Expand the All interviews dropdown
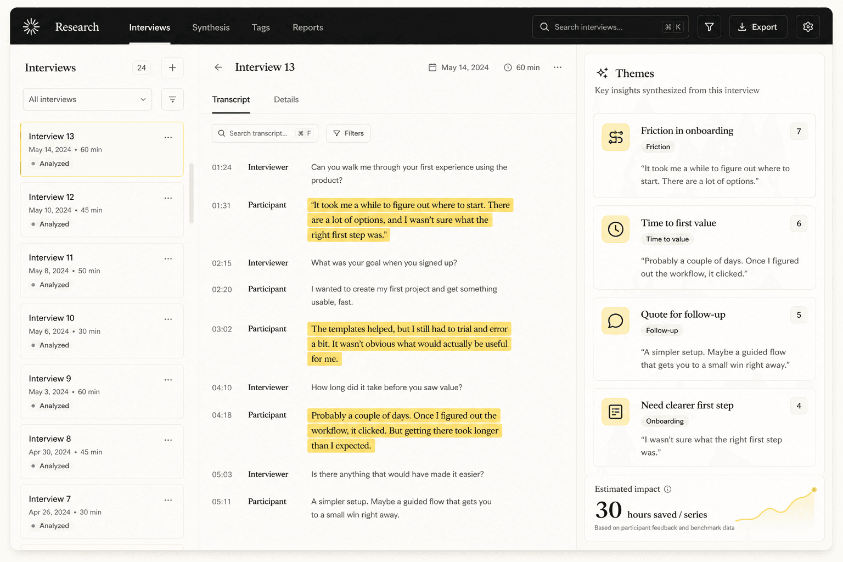Viewport: 843px width, 562px height. (x=87, y=99)
